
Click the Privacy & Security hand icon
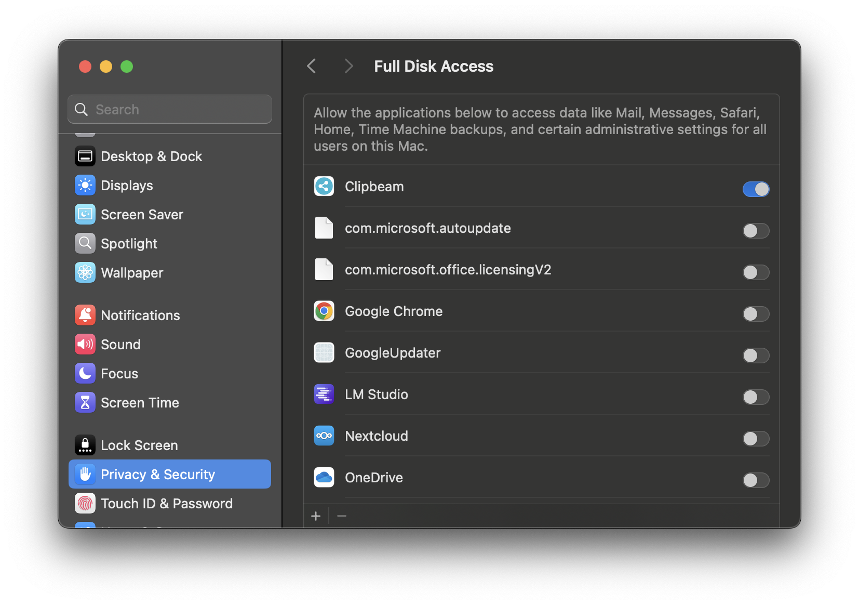click(85, 474)
